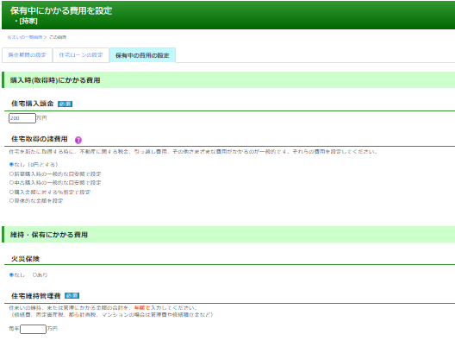Click the 購入時(取得時)にかかる費用 section heading

(x=55, y=80)
